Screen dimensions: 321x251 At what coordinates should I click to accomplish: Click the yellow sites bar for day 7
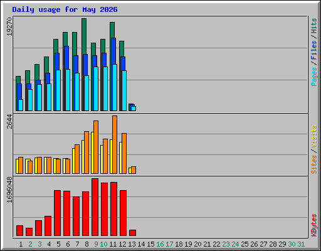pos(73,161)
